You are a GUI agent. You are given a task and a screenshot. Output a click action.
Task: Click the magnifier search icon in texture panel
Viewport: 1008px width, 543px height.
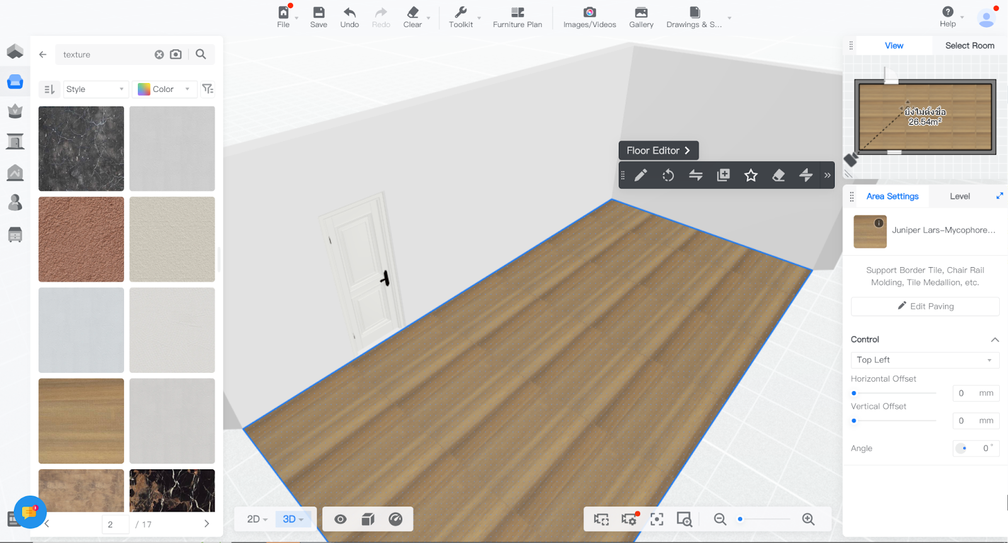201,54
